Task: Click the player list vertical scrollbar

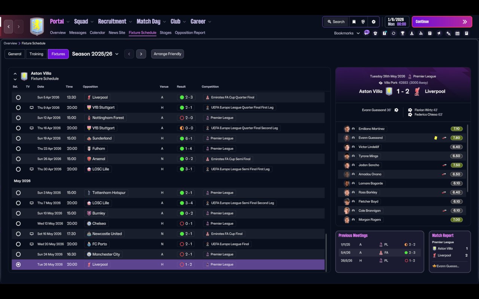Action: [x=468, y=158]
